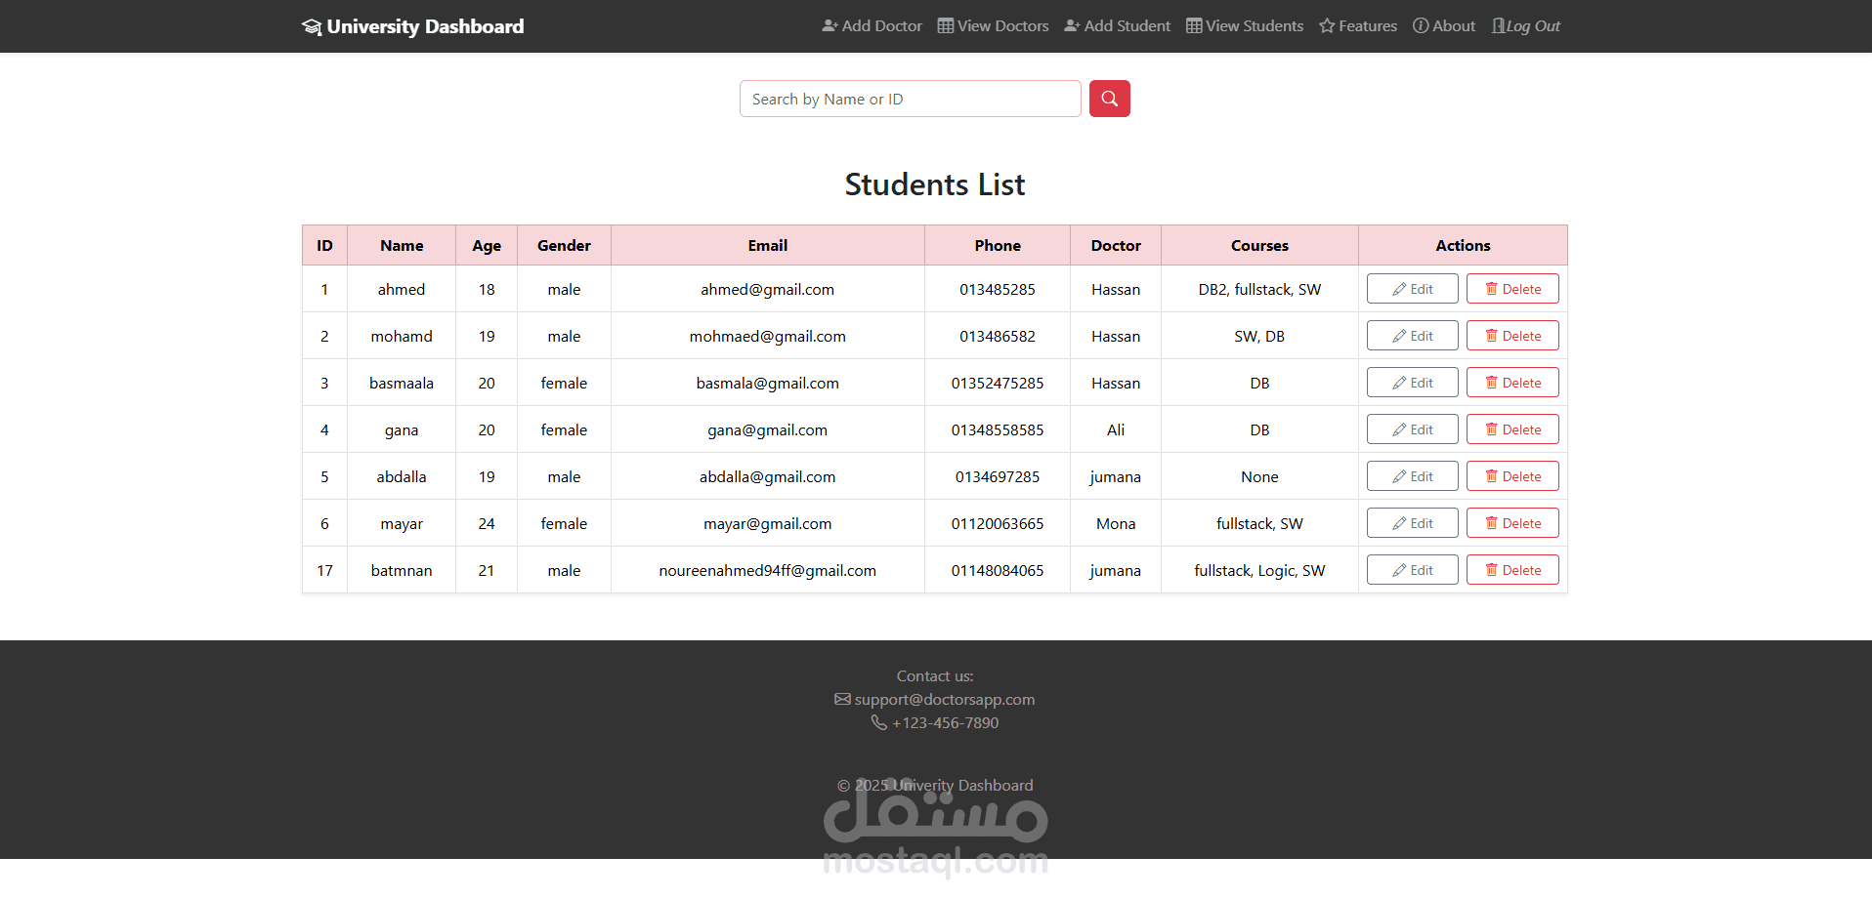Click the courses cell 'None'

pyautogui.click(x=1259, y=476)
